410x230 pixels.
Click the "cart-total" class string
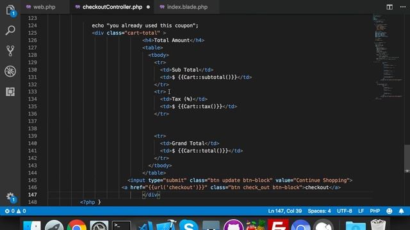(142, 33)
